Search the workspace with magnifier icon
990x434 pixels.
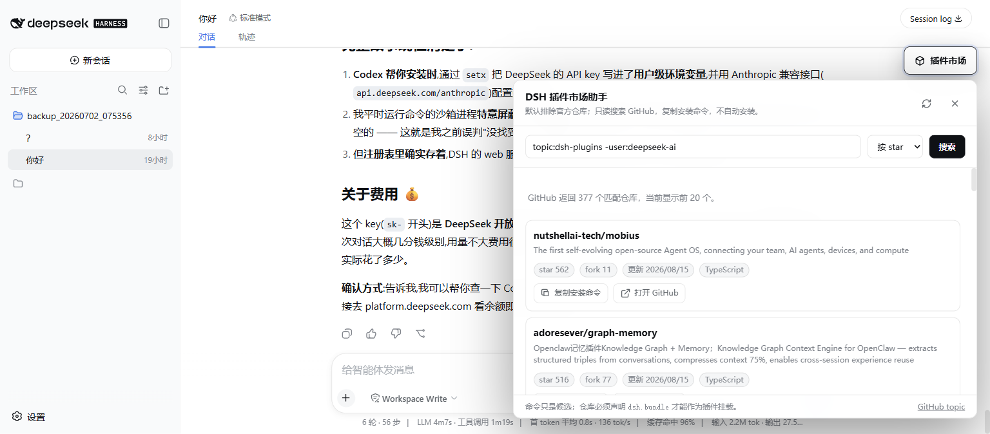coord(122,90)
